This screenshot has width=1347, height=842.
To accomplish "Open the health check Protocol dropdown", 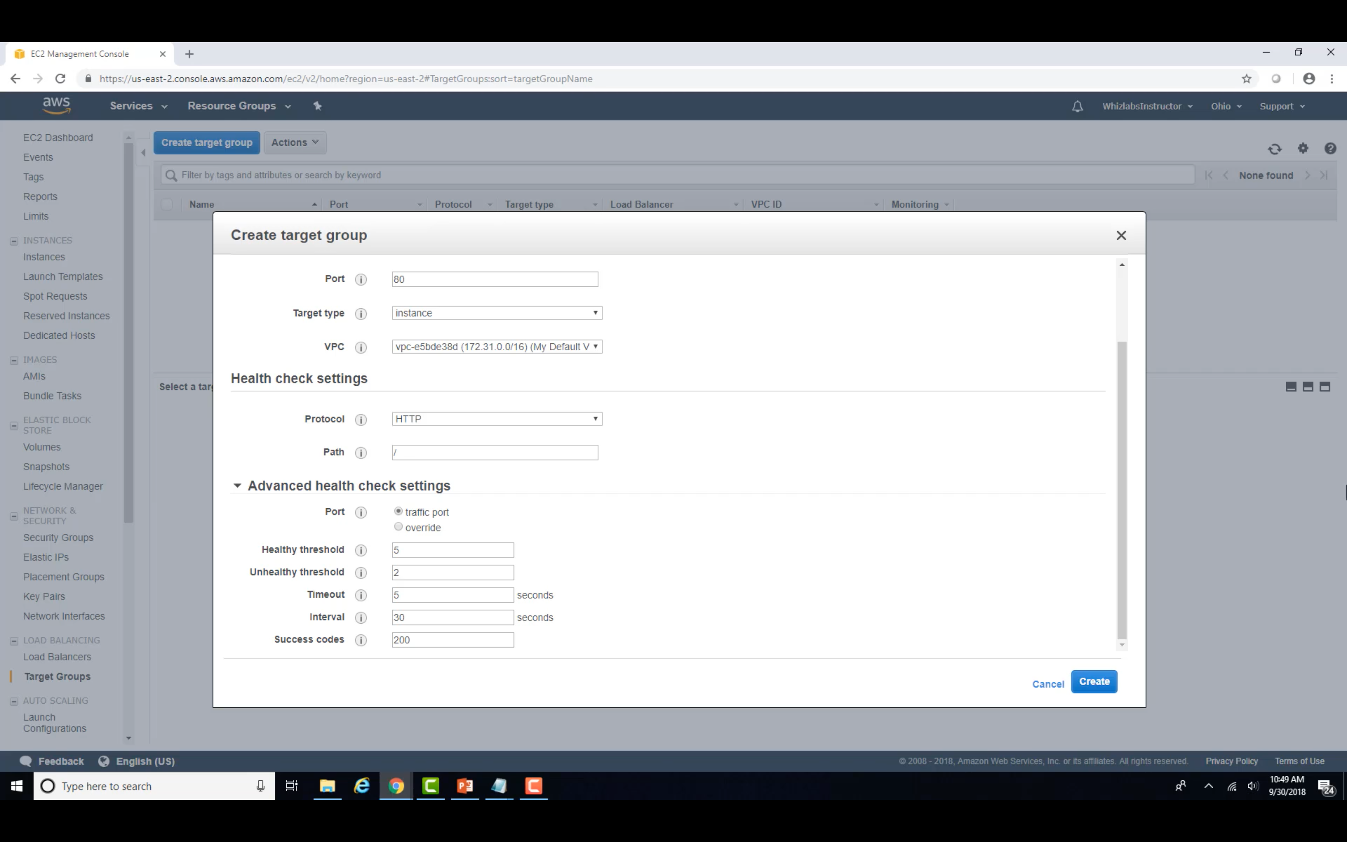I will (496, 419).
